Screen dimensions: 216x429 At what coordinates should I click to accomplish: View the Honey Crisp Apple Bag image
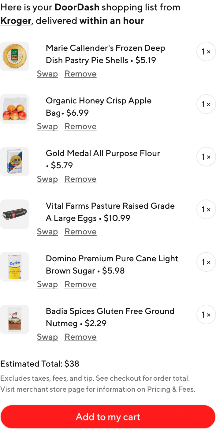pyautogui.click(x=15, y=109)
